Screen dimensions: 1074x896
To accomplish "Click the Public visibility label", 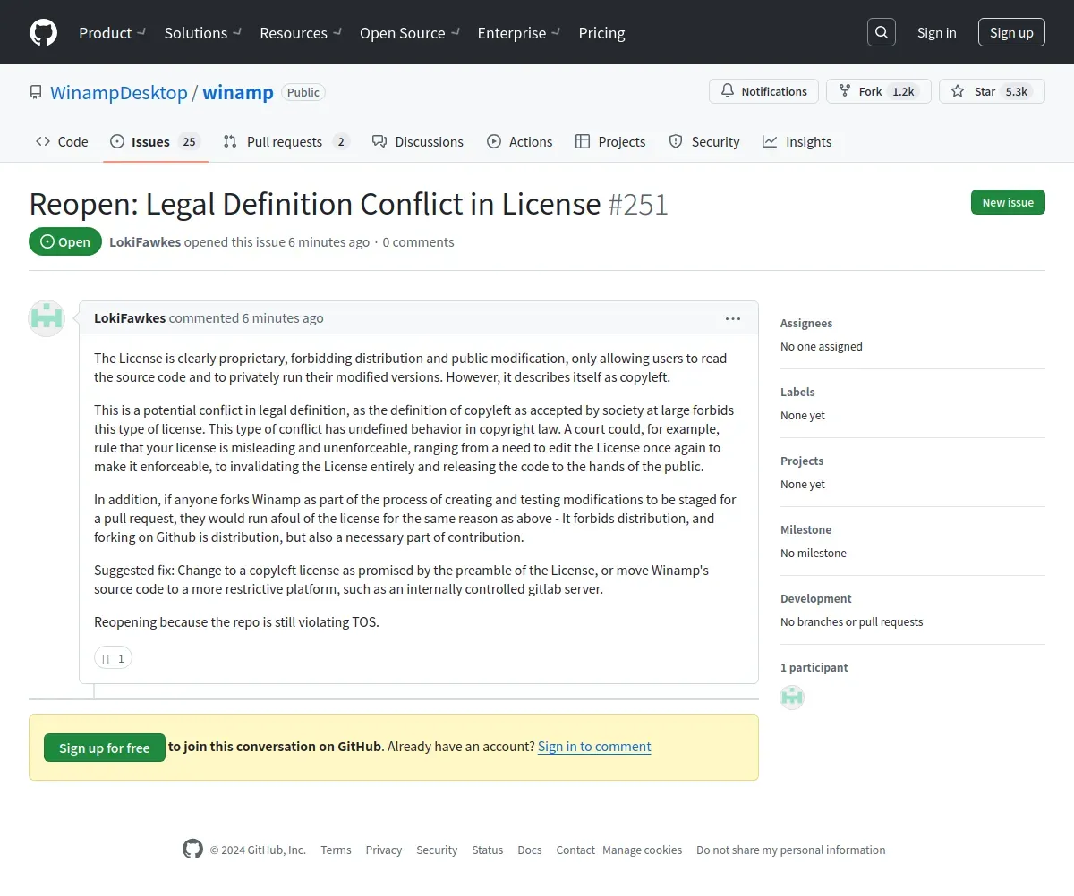I will (303, 92).
